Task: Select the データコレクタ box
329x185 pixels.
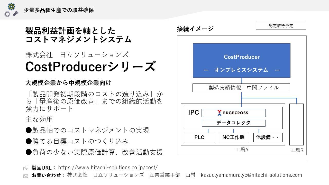Action: (233, 123)
